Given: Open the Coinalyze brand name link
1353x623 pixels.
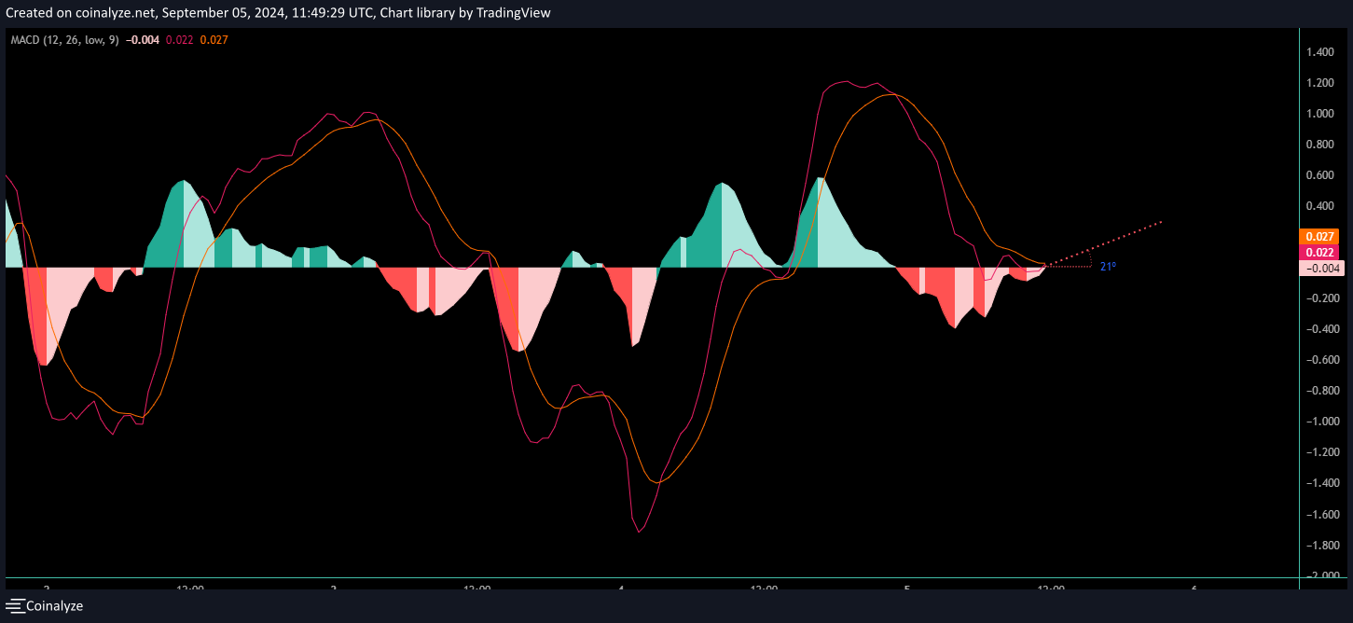Looking at the screenshot, I should pos(54,606).
